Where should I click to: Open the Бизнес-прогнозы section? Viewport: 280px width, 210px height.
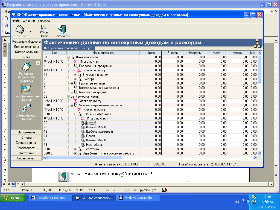pos(26,47)
